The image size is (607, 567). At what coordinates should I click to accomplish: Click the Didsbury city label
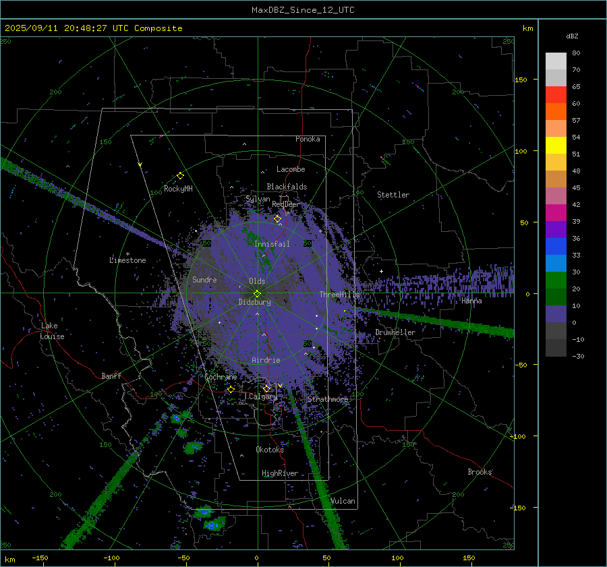pyautogui.click(x=254, y=302)
